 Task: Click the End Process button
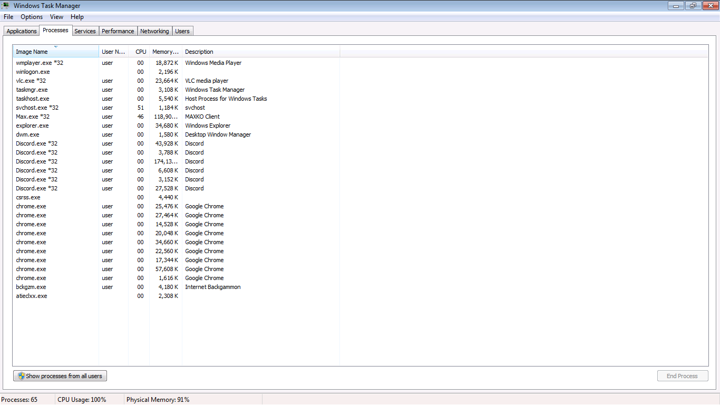682,376
